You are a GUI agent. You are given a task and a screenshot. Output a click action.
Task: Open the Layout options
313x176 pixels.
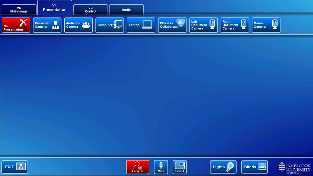point(180,167)
